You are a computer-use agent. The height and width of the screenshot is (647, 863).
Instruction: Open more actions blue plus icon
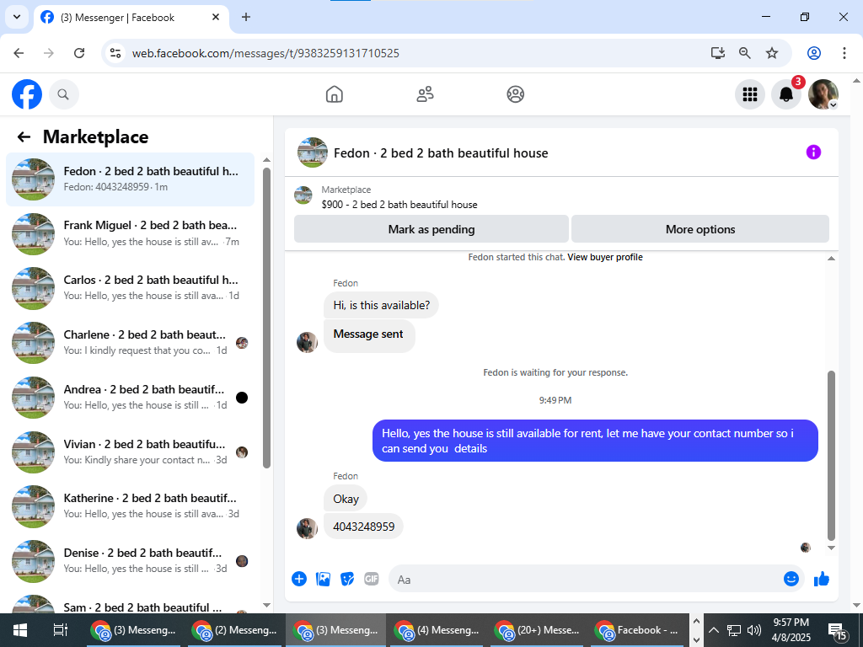(x=299, y=579)
